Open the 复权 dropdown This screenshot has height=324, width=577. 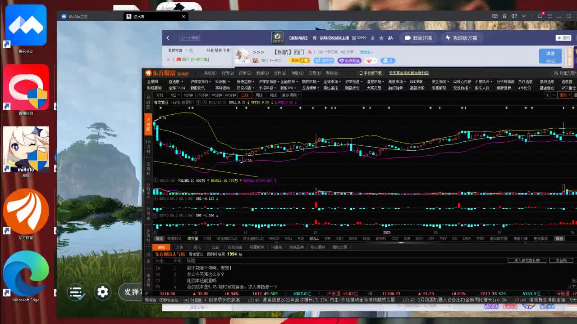point(564,95)
